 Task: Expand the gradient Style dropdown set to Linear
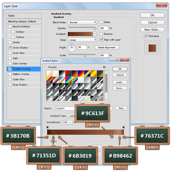(x=83, y=40)
